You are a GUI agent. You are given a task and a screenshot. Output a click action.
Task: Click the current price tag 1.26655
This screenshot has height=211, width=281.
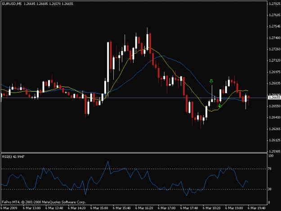coord(275,98)
